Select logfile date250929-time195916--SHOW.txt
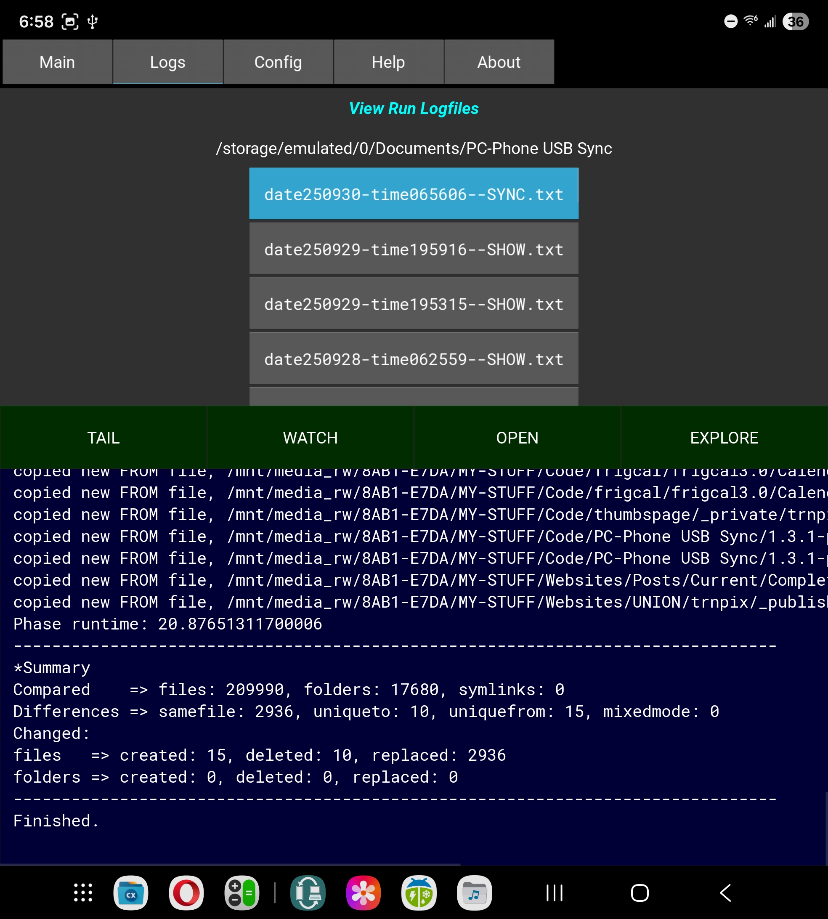The height and width of the screenshot is (919, 828). [x=414, y=249]
